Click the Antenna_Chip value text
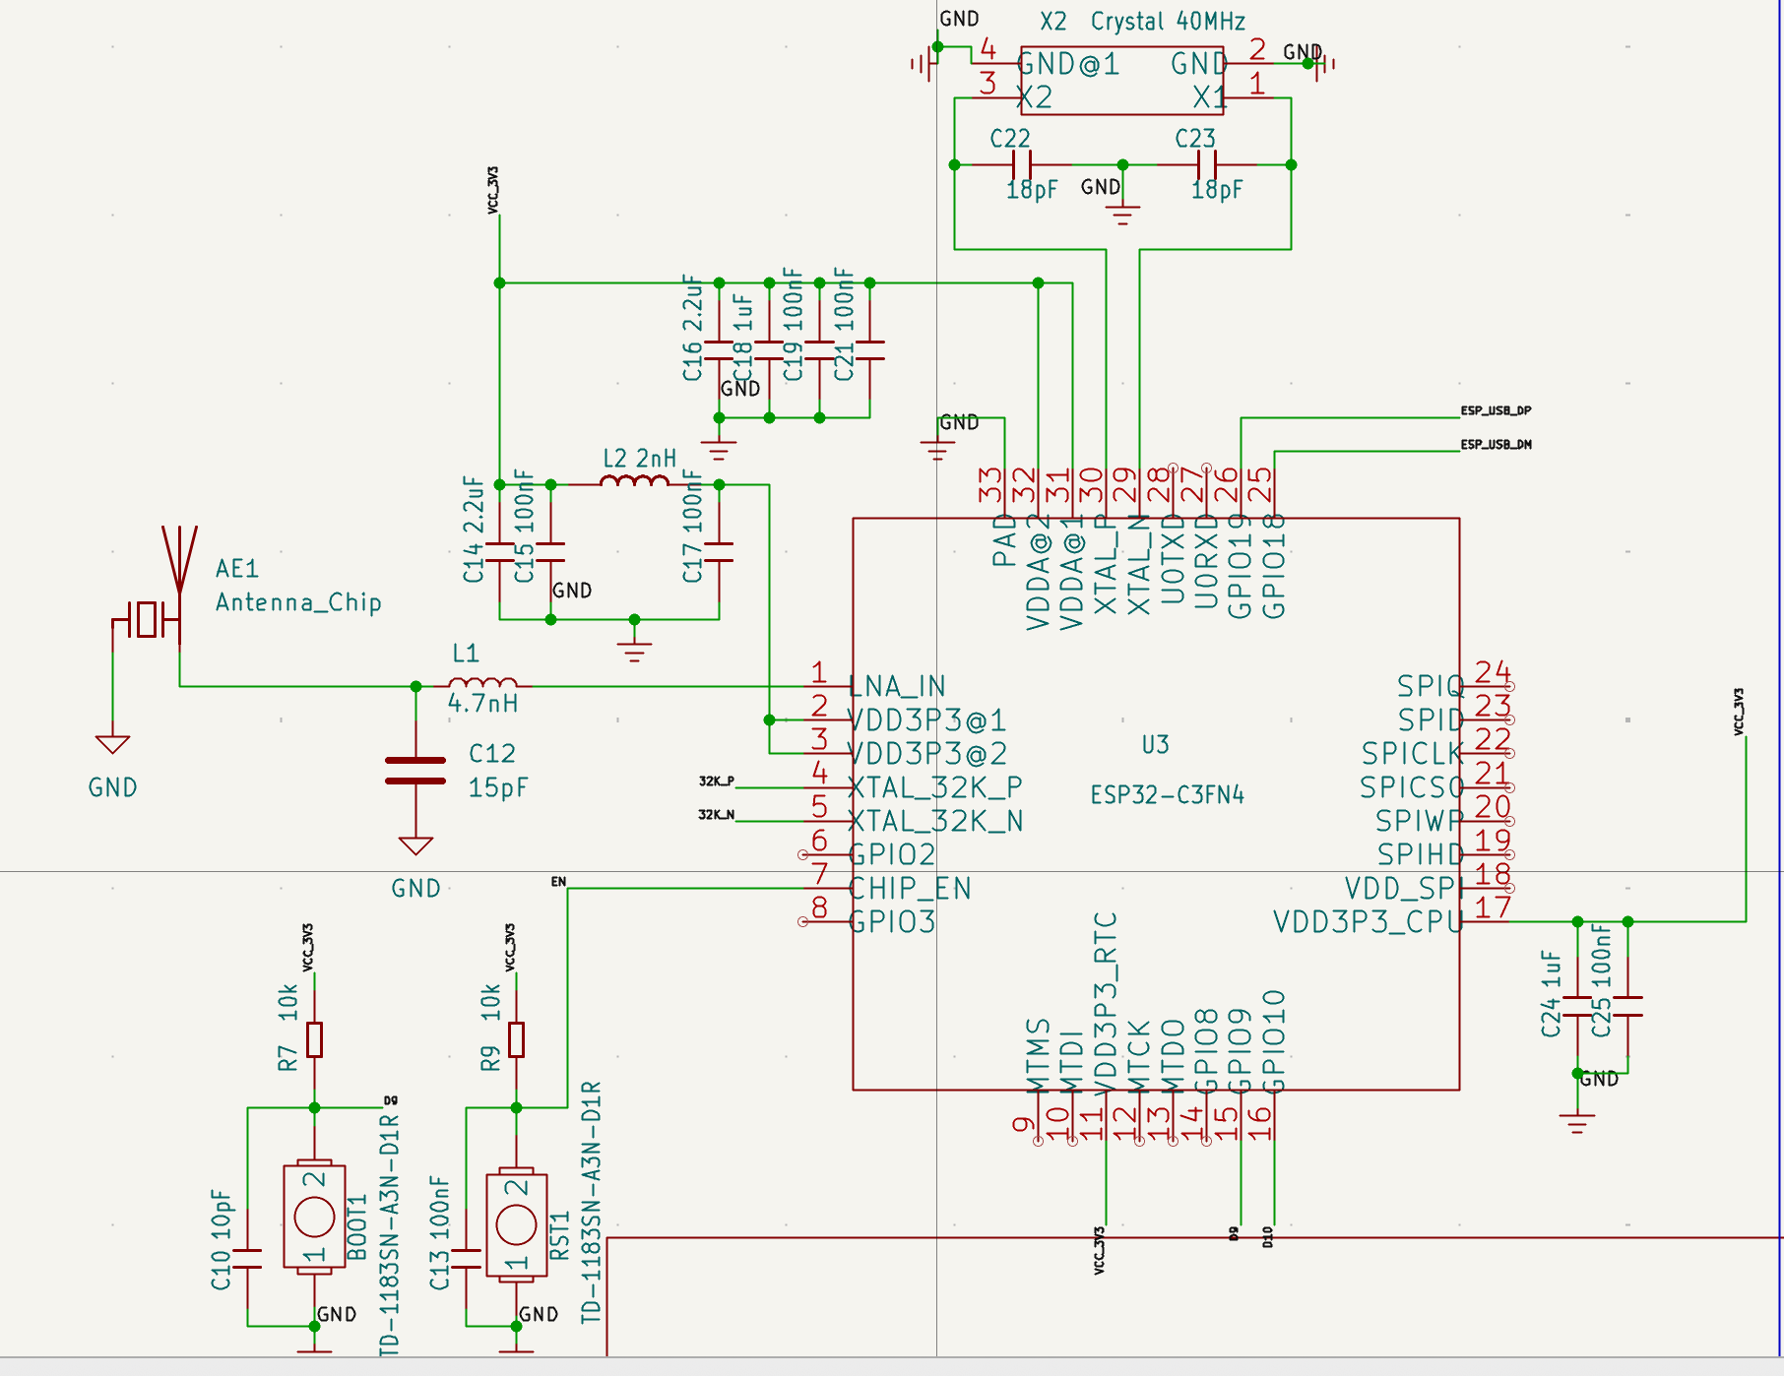The image size is (1784, 1376). [x=298, y=602]
